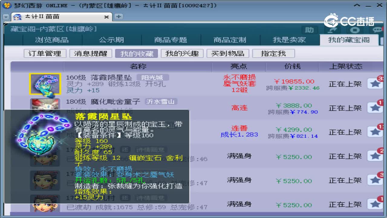Open chat via the speech bubble icon with red badge
Image resolution: width=387 pixels, height=218 pixels.
click(377, 29)
